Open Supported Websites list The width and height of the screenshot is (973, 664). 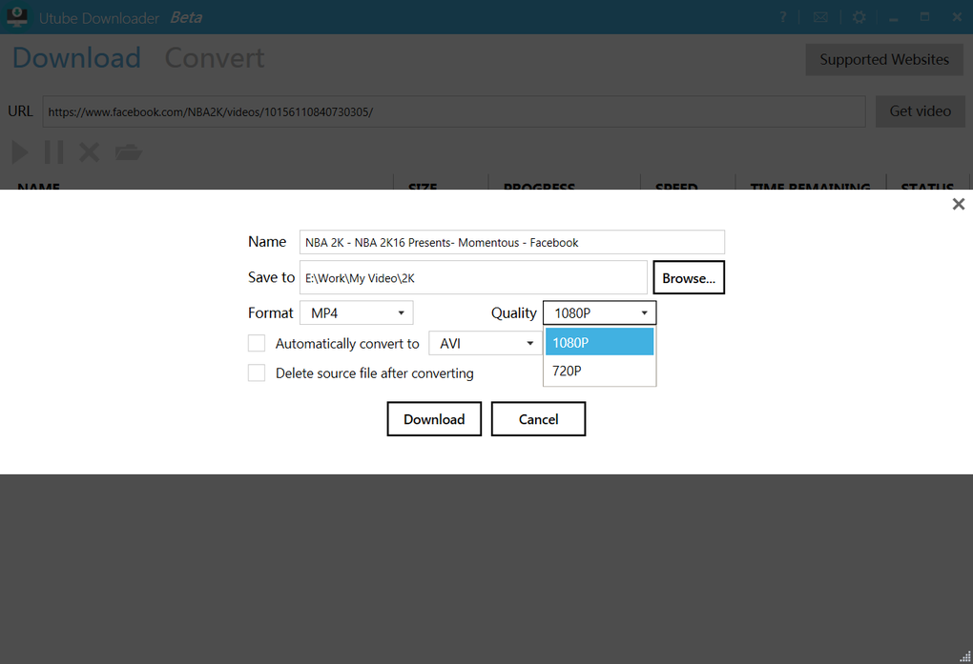[884, 59]
